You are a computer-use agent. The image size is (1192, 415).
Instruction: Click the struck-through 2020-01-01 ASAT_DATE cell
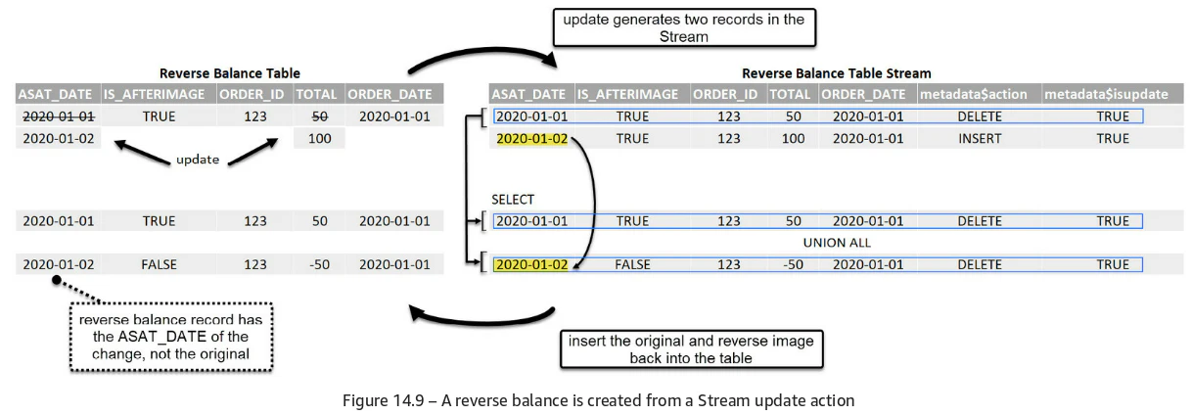point(59,115)
